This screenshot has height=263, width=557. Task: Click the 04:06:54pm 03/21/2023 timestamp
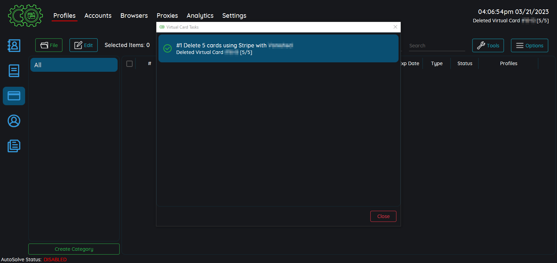point(513,12)
